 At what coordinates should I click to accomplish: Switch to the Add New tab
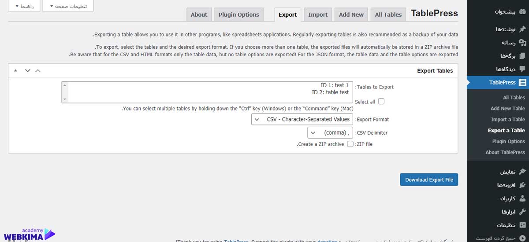tap(351, 15)
